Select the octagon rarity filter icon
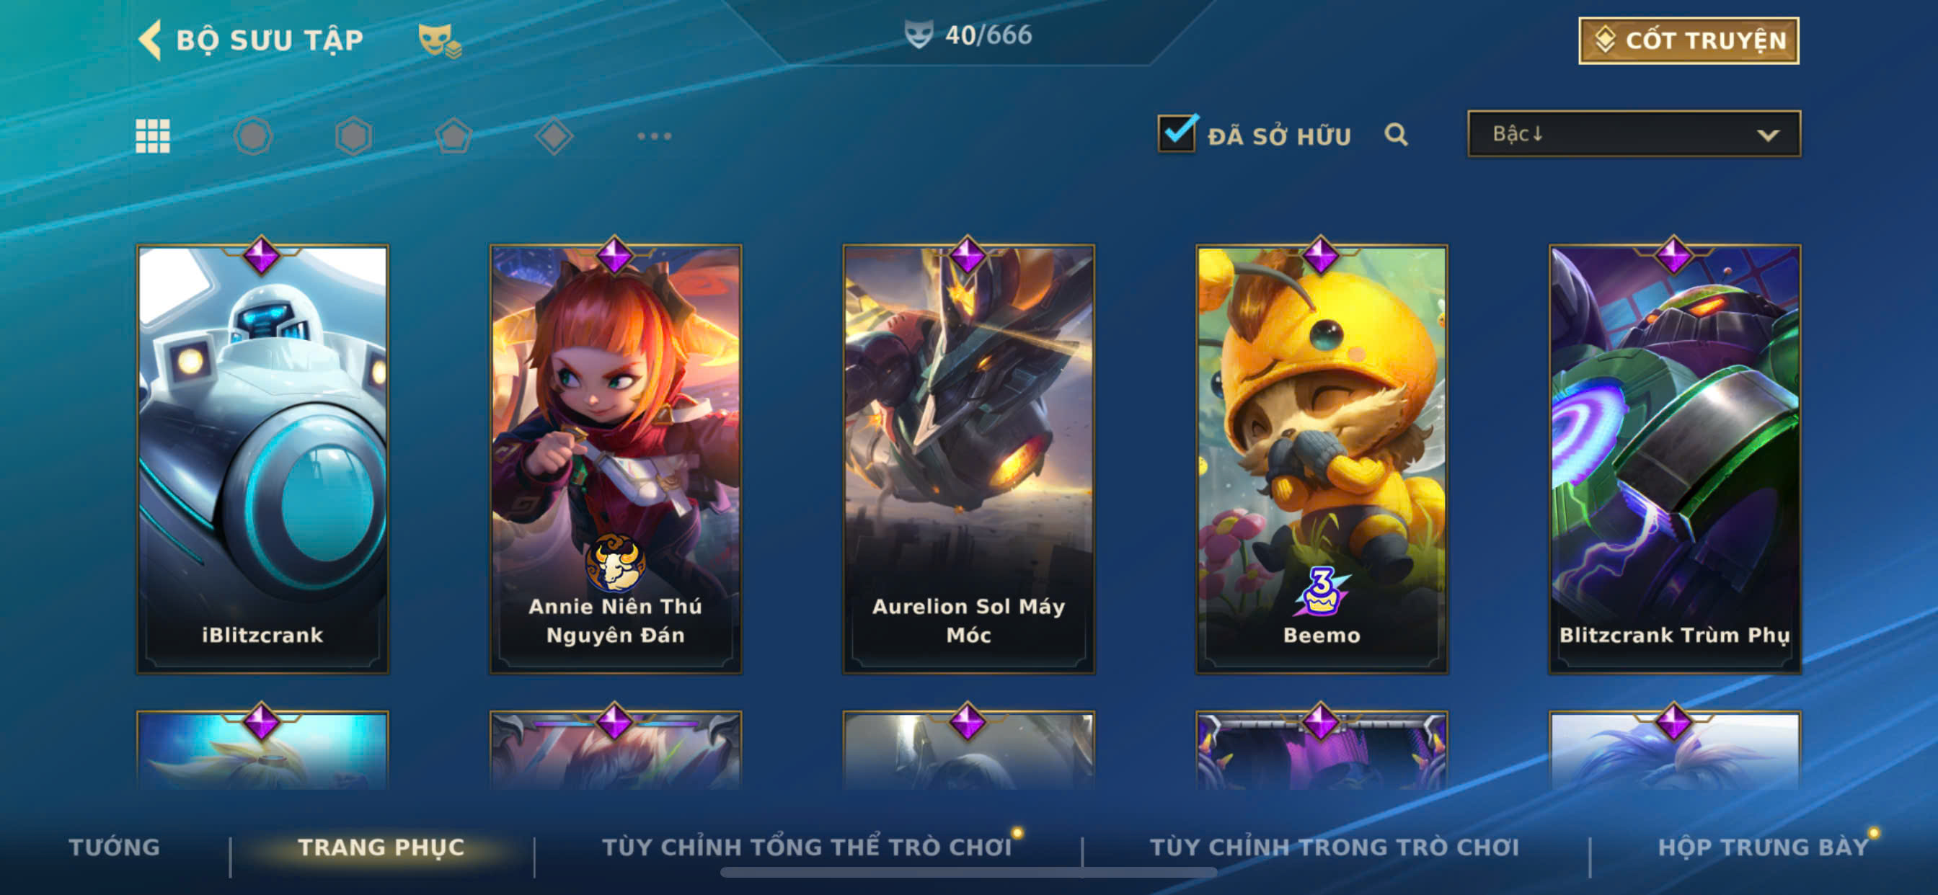1938x895 pixels. click(x=253, y=136)
